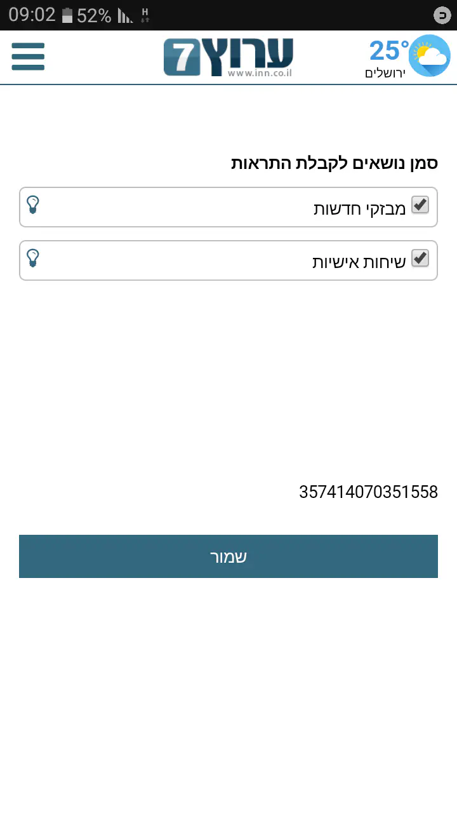Screen dimensions: 457x813
Task: Tap the battery icon in status bar
Action: tap(67, 16)
